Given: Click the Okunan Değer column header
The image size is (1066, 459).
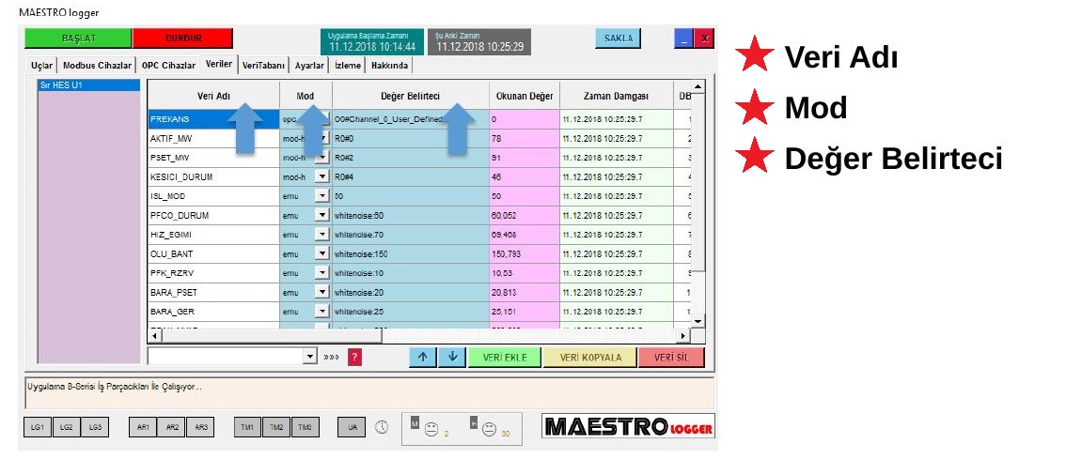Looking at the screenshot, I should click(525, 97).
